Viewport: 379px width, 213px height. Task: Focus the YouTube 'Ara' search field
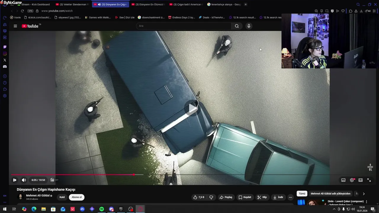point(184,26)
